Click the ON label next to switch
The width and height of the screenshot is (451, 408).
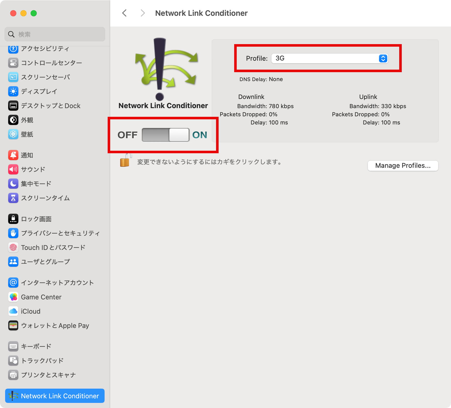[200, 135]
